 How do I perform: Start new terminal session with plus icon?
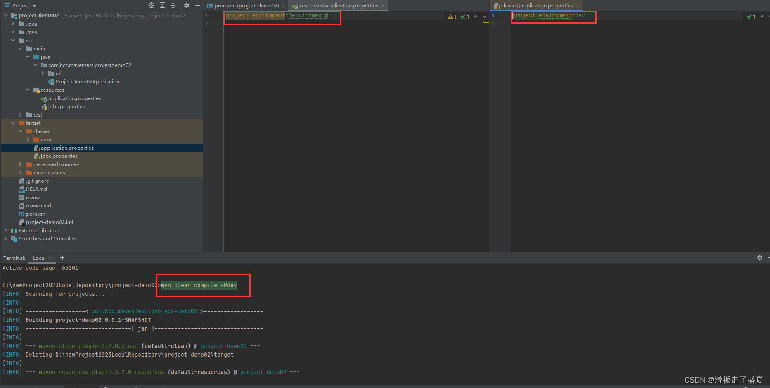tap(62, 258)
